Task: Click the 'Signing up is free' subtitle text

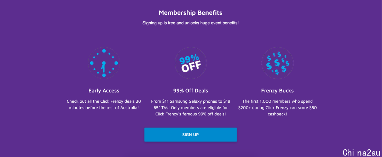Action: (x=191, y=23)
